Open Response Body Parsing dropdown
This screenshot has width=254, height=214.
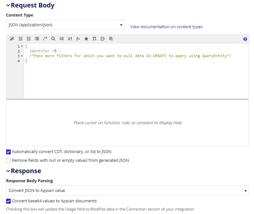pyautogui.click(x=127, y=191)
